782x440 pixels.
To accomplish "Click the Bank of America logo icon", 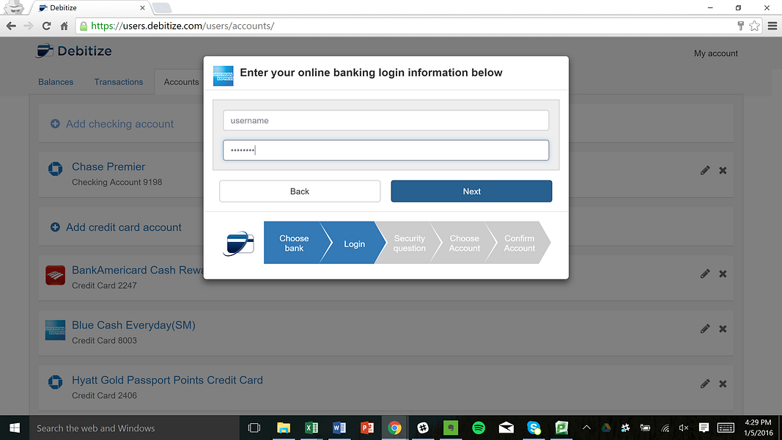I will point(56,275).
